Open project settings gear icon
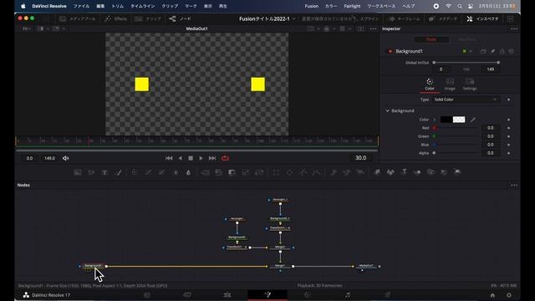The image size is (535, 301). pos(509,295)
